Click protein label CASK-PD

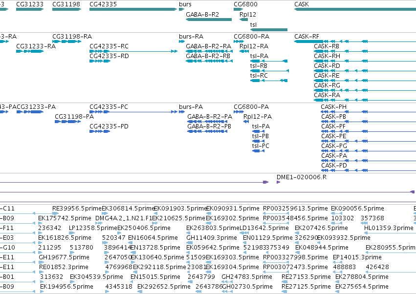point(334,166)
